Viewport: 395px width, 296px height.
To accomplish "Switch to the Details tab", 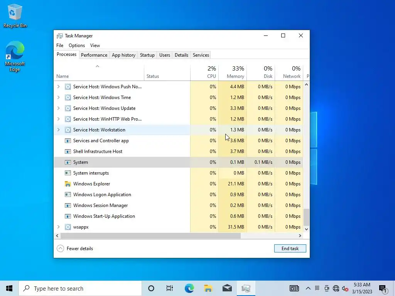I will click(x=181, y=55).
